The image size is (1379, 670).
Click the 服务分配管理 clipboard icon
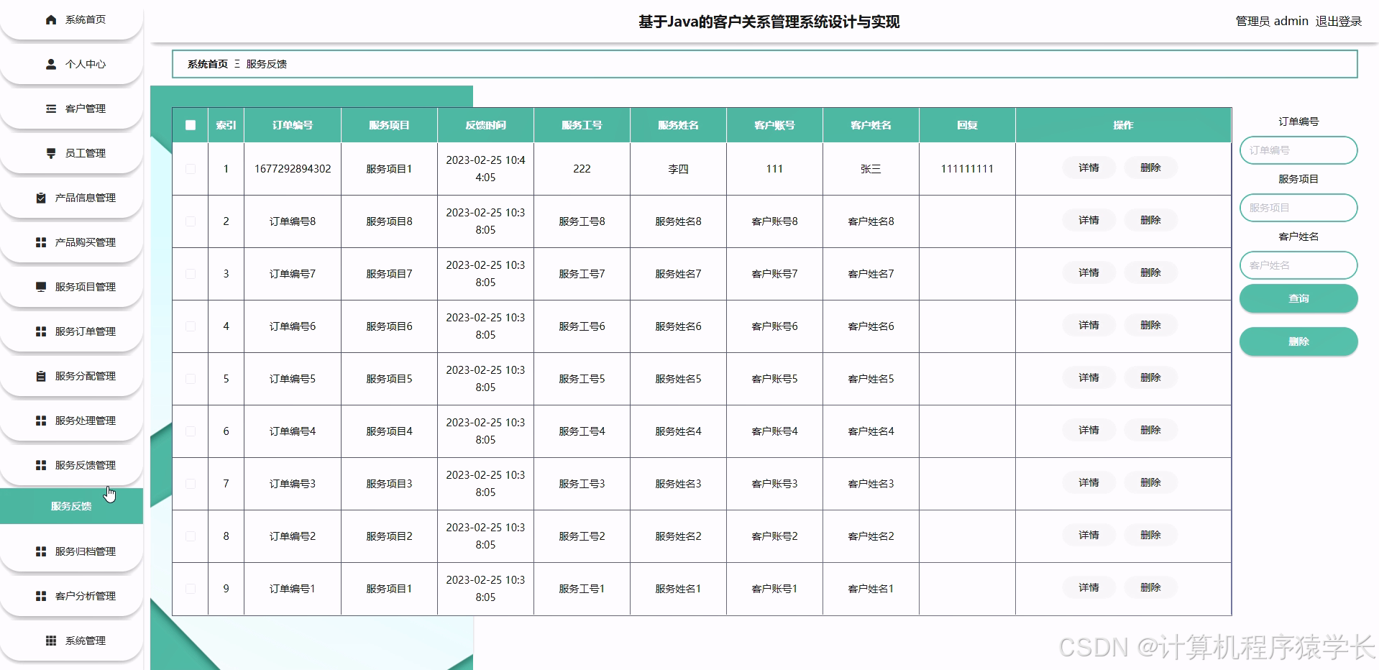[x=41, y=376]
